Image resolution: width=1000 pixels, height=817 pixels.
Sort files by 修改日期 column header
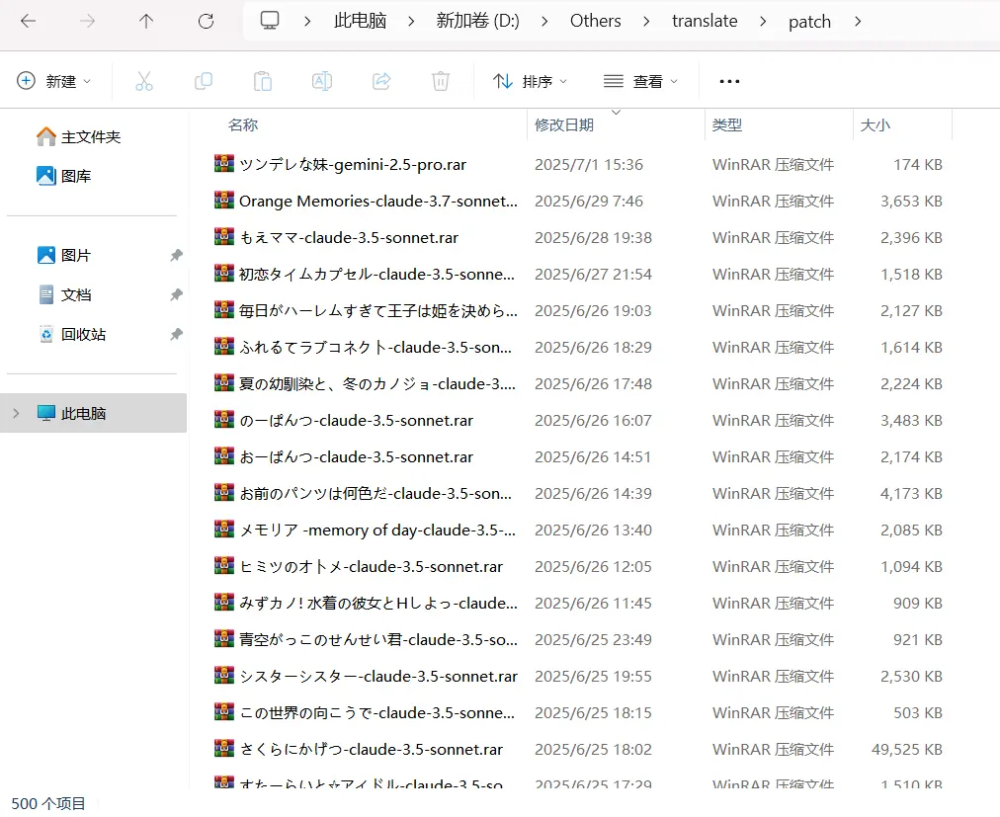pyautogui.click(x=564, y=125)
